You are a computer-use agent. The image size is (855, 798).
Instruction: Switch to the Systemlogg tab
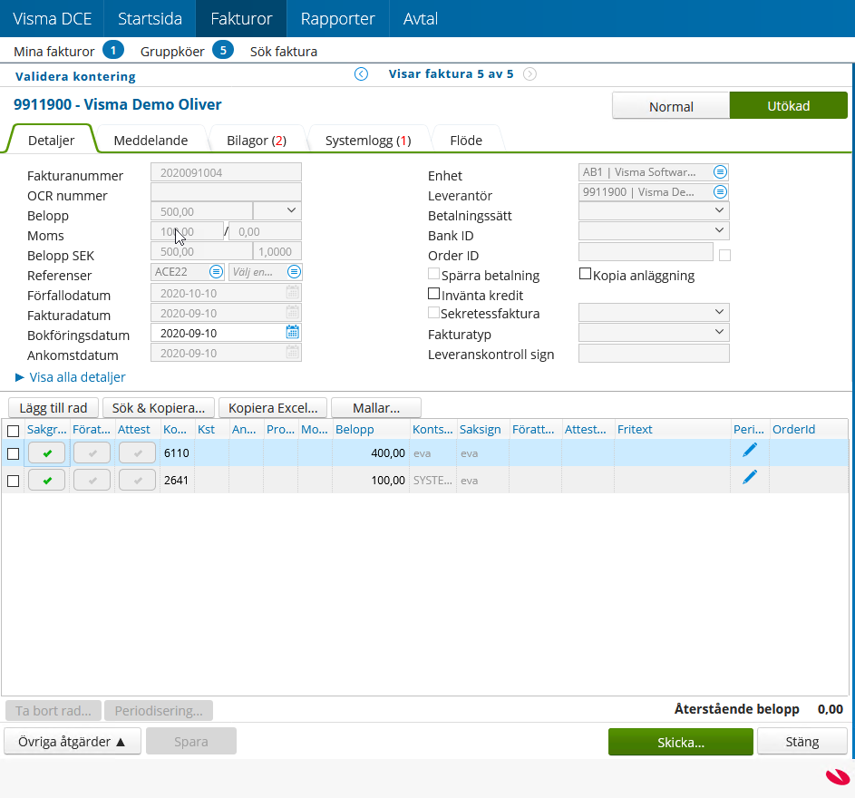point(367,139)
